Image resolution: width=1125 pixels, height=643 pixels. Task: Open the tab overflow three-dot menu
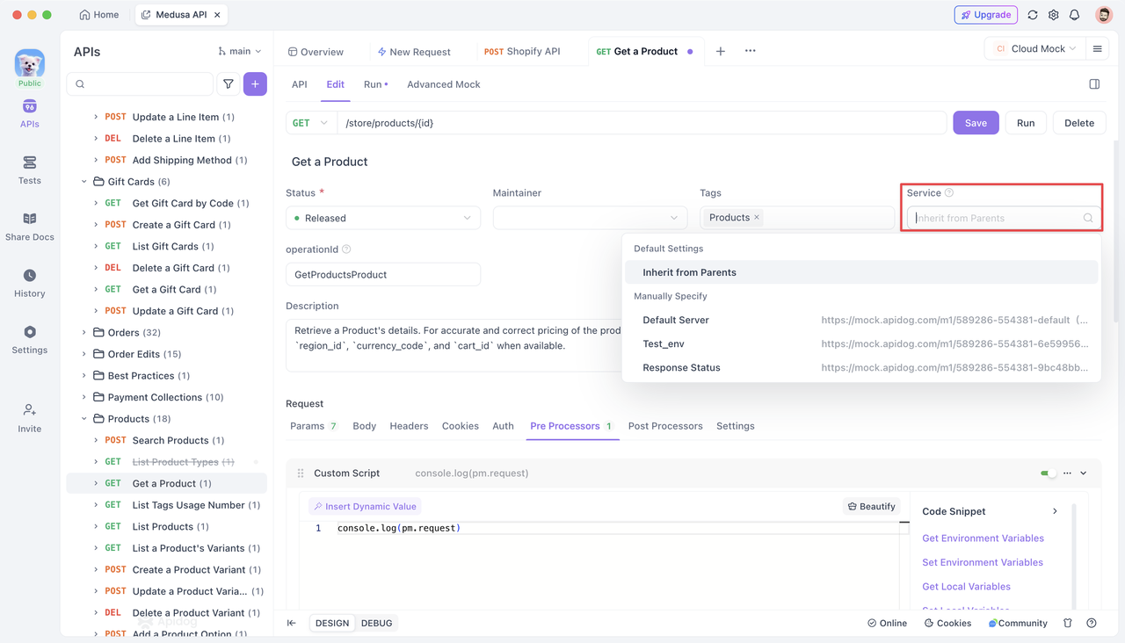coord(750,51)
